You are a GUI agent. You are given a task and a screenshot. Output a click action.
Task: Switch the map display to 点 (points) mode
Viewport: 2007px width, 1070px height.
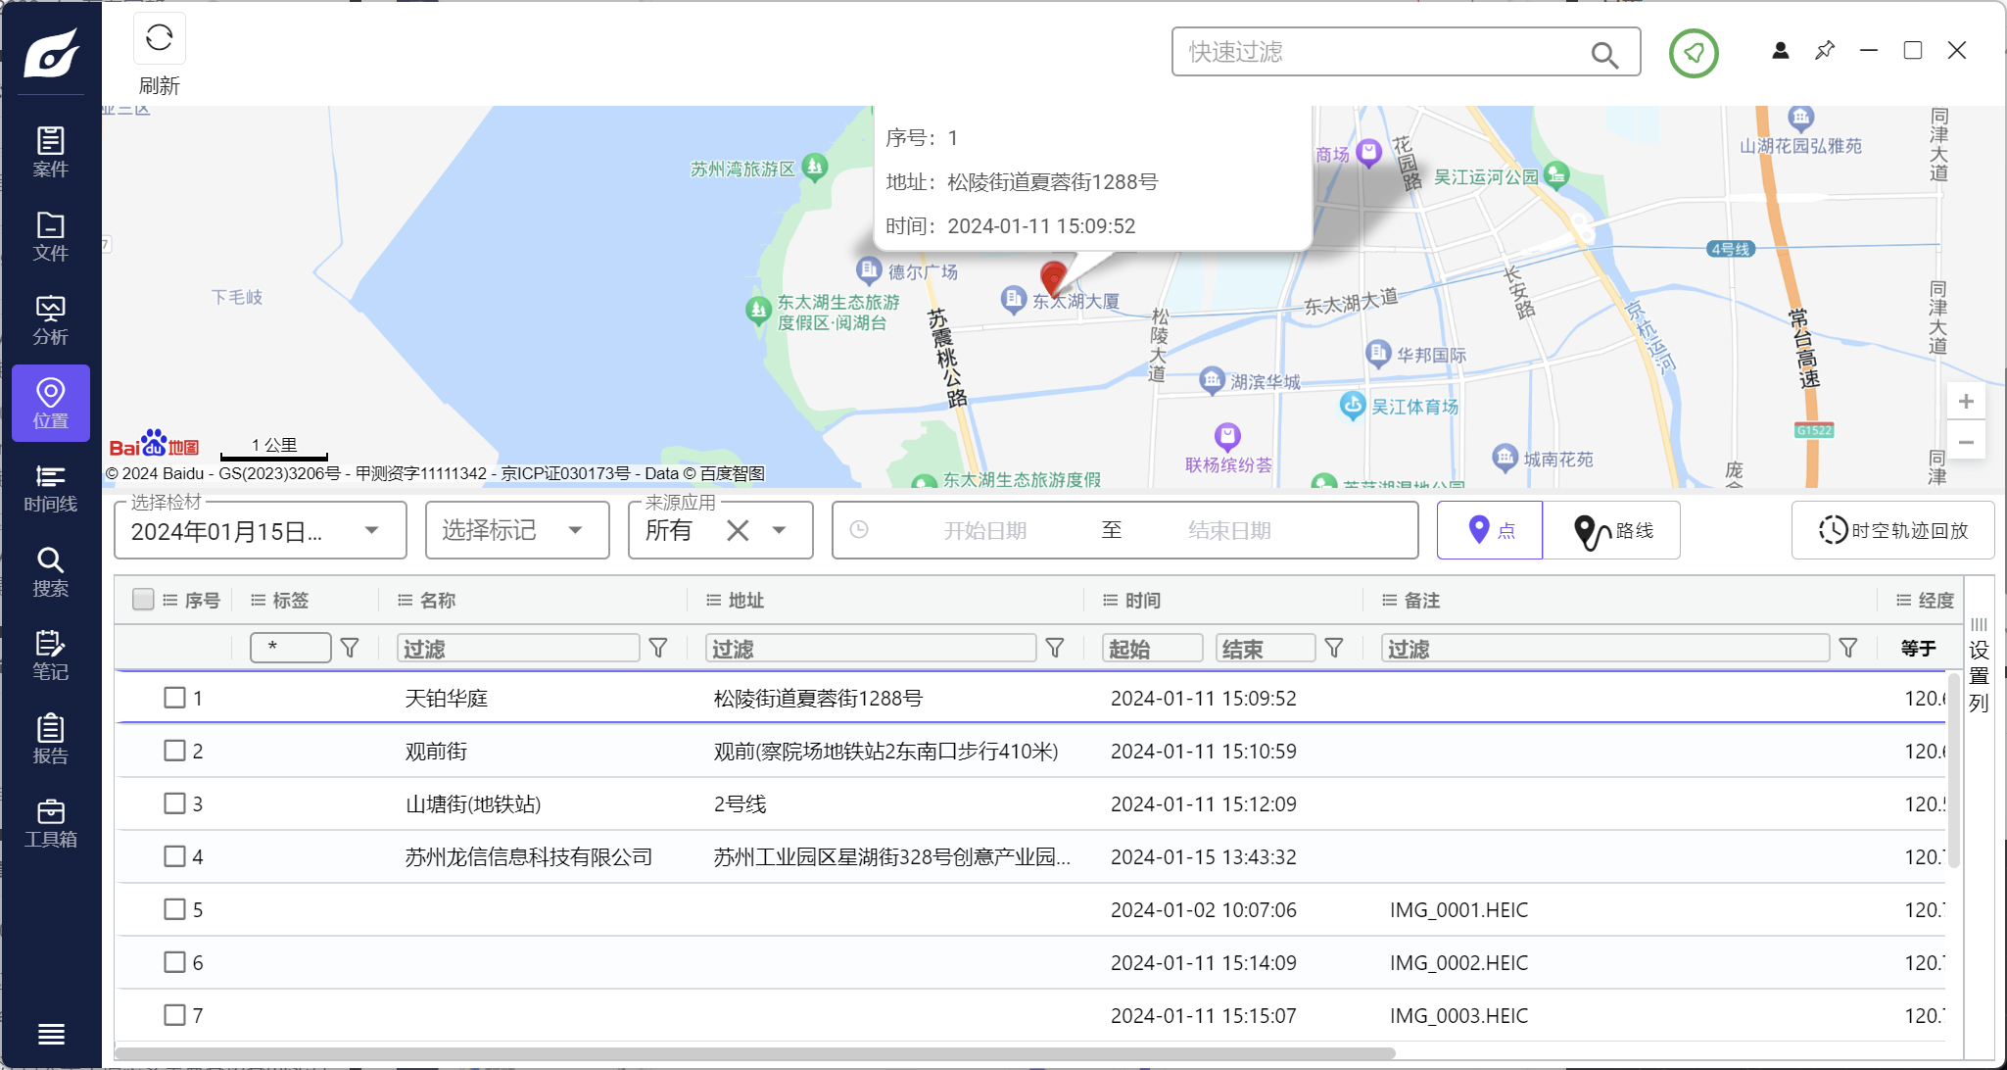[x=1490, y=530]
